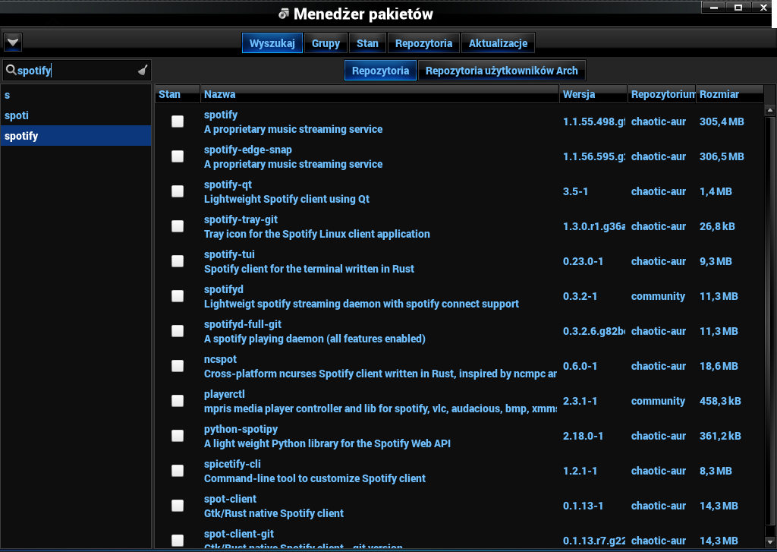Sort by the Wersja column header
777x552 pixels.
[593, 94]
